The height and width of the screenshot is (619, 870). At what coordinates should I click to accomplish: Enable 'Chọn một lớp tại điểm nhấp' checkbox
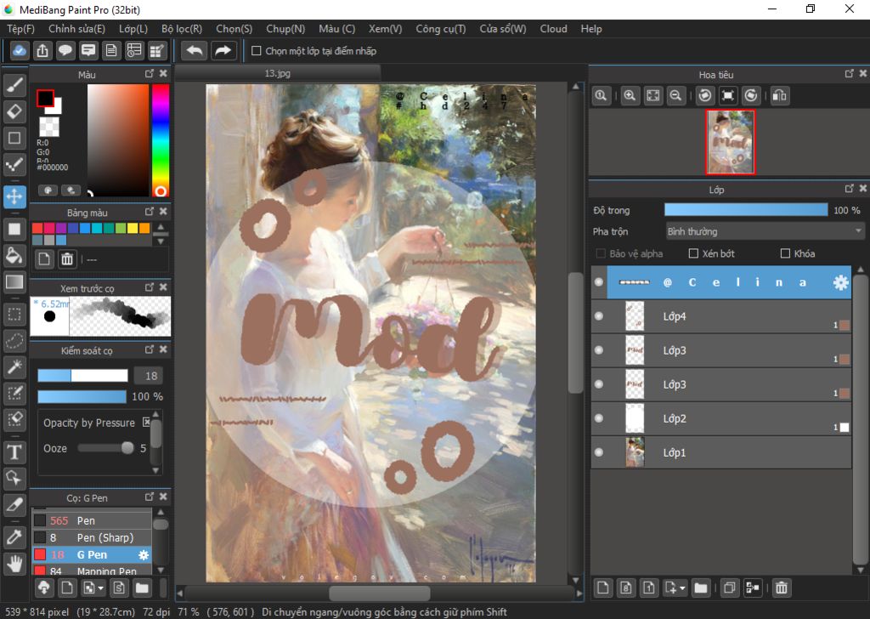tap(257, 51)
